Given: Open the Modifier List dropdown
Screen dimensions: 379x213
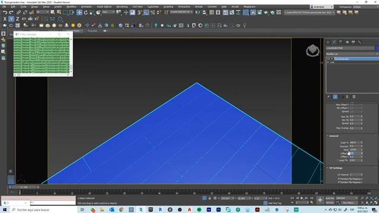Looking at the screenshot, I should tap(352, 54).
